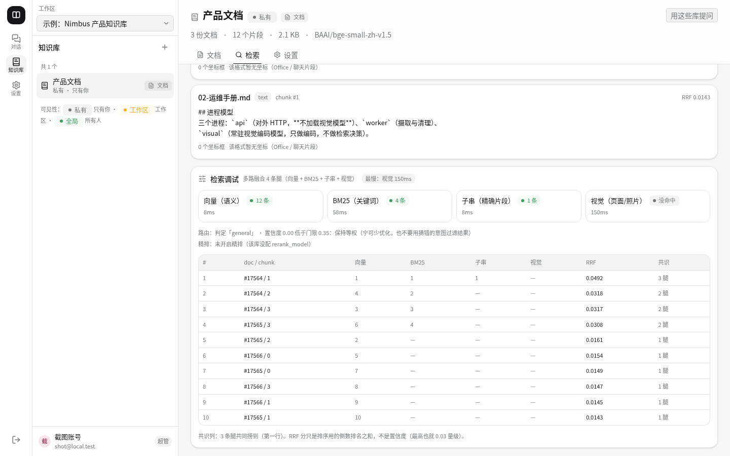This screenshot has height=456, width=730.
Task: Click the app logo icon
Action: 16,15
